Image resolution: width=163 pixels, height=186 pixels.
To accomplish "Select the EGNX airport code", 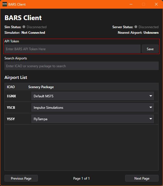I will click(x=11, y=96).
